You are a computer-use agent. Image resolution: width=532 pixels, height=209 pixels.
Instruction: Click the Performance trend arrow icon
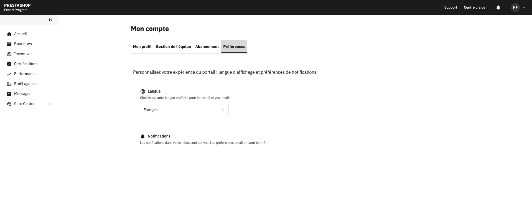pos(9,74)
